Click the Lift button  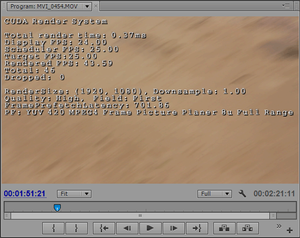224,229
